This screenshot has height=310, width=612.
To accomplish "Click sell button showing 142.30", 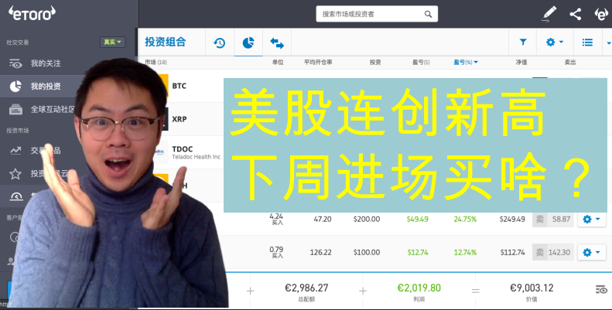I will click(552, 252).
